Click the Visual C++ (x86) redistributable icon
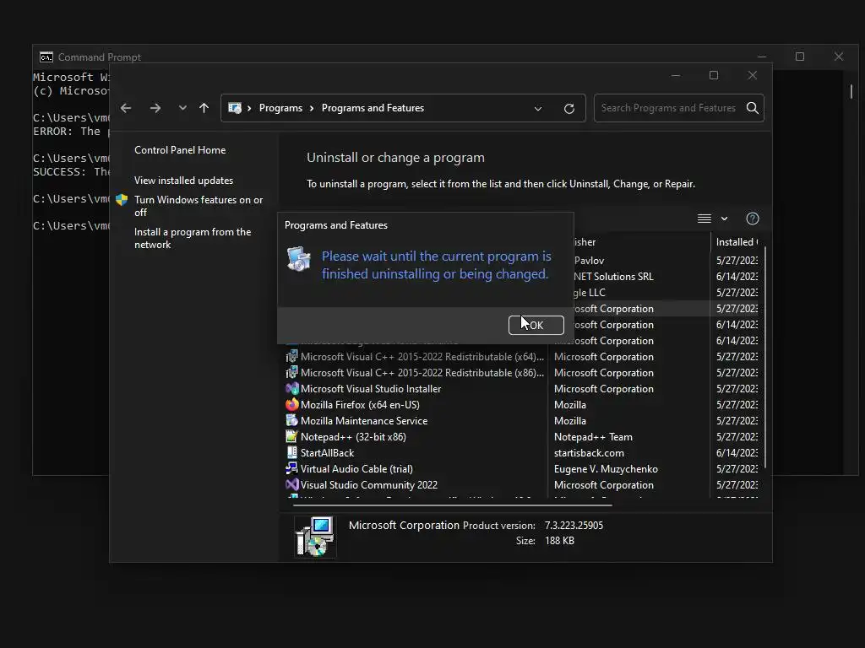 click(291, 372)
